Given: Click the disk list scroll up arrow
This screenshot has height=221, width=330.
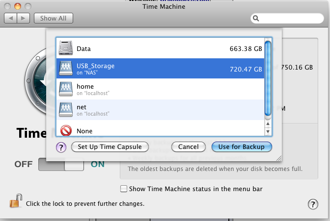Looking at the screenshot, I should tap(268, 124).
